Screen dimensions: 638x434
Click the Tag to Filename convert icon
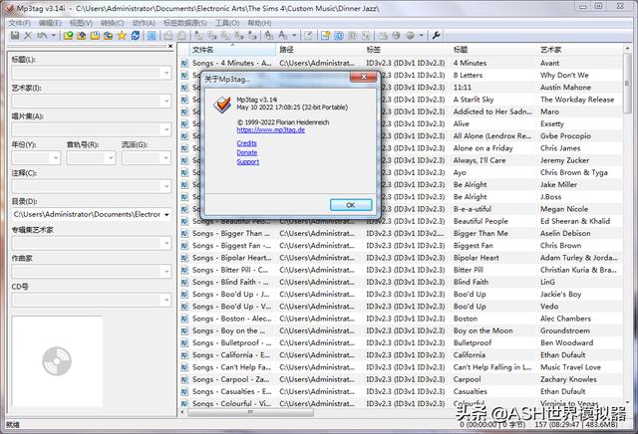pyautogui.click(x=199, y=36)
